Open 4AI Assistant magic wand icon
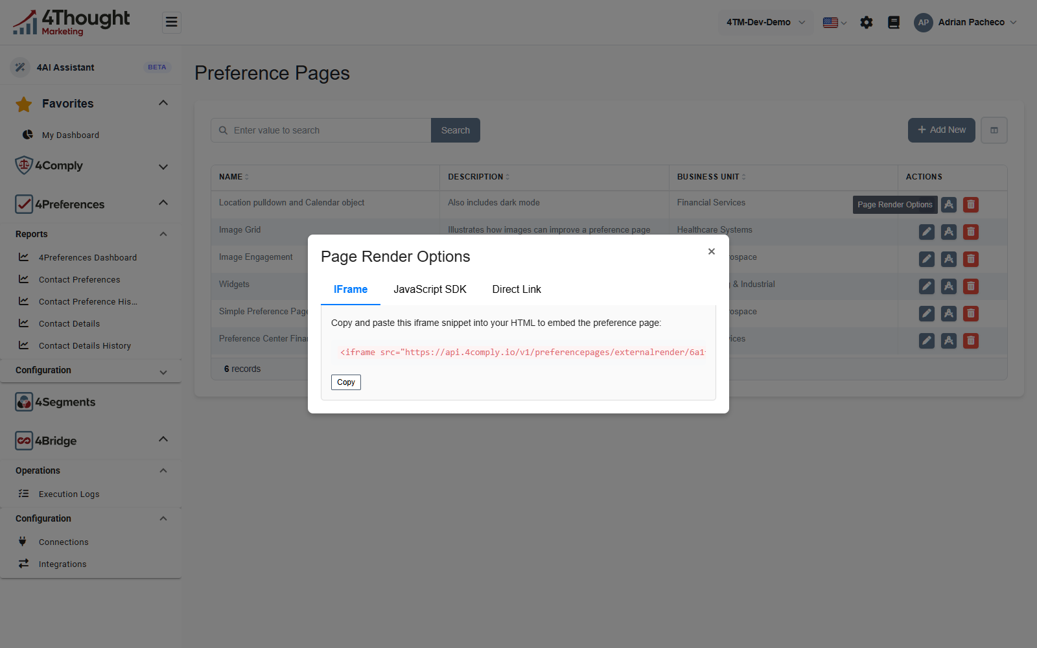The height and width of the screenshot is (648, 1037). [x=20, y=67]
